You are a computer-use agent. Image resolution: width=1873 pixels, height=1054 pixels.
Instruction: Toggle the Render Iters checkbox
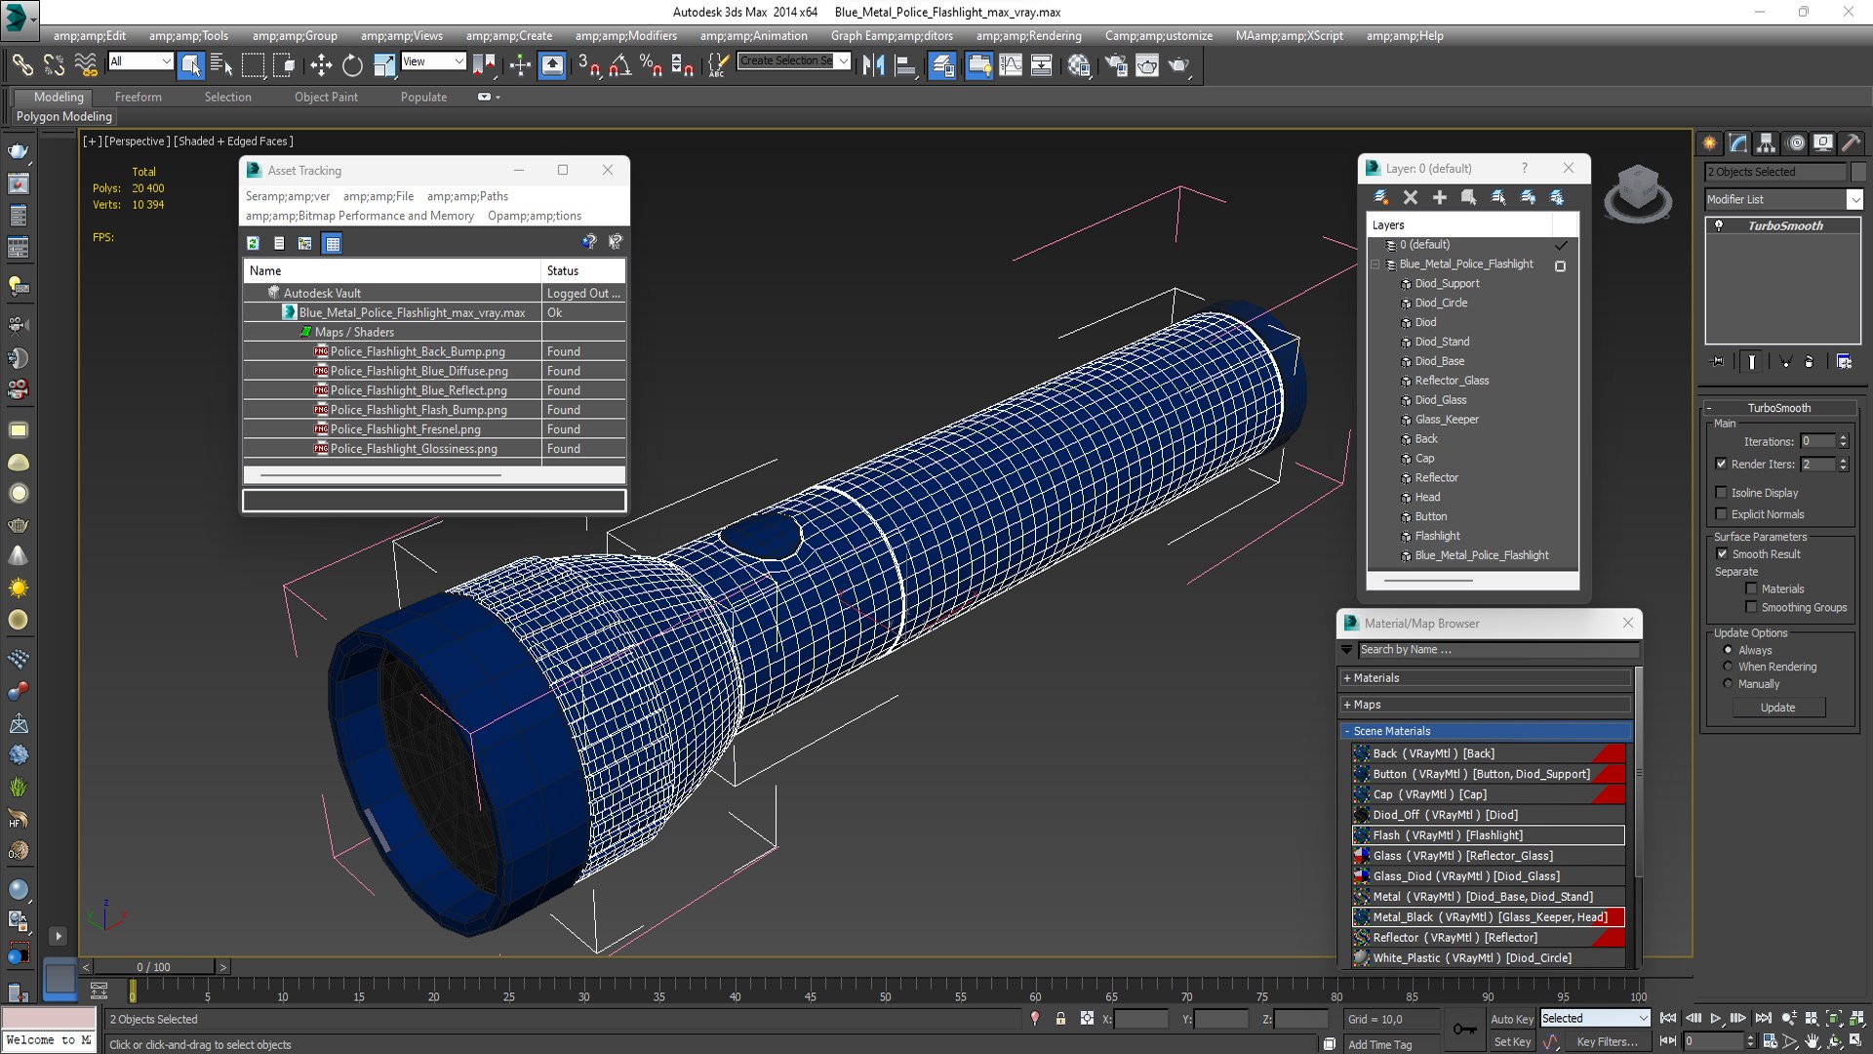click(x=1722, y=465)
